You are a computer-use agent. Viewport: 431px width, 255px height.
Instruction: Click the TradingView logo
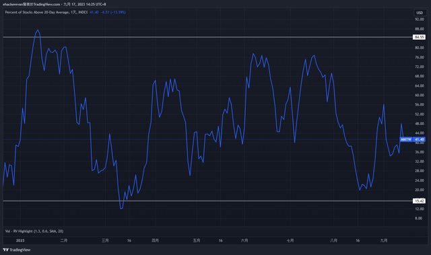[x=16, y=250]
